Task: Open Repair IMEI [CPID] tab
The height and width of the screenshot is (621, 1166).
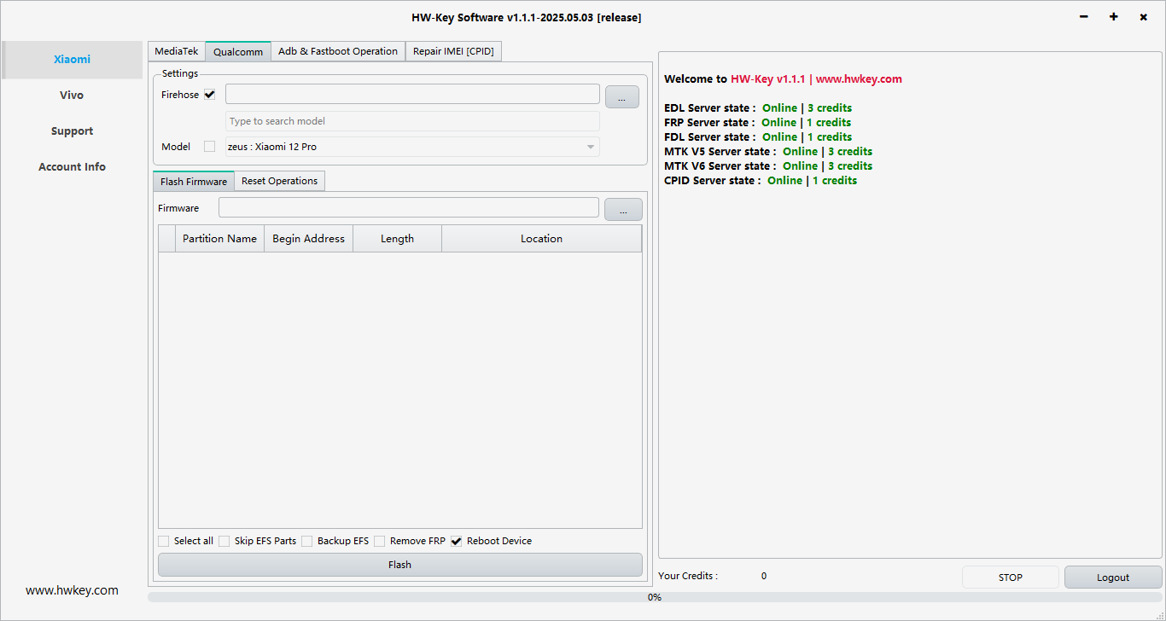Action: [x=453, y=51]
